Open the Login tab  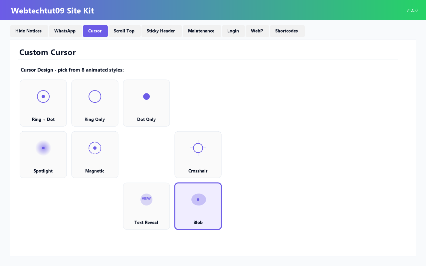tap(233, 31)
